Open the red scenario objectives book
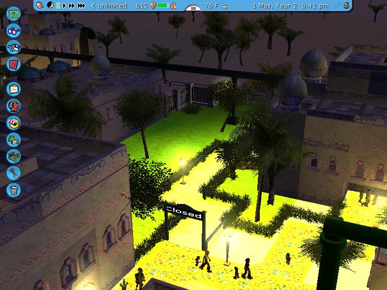387x290 pixels. coord(14,64)
